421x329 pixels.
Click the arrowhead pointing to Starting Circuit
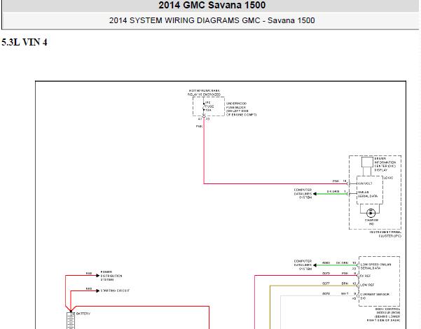pyautogui.click(x=98, y=290)
